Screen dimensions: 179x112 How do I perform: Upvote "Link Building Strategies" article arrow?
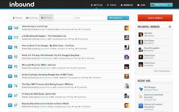point(10,38)
